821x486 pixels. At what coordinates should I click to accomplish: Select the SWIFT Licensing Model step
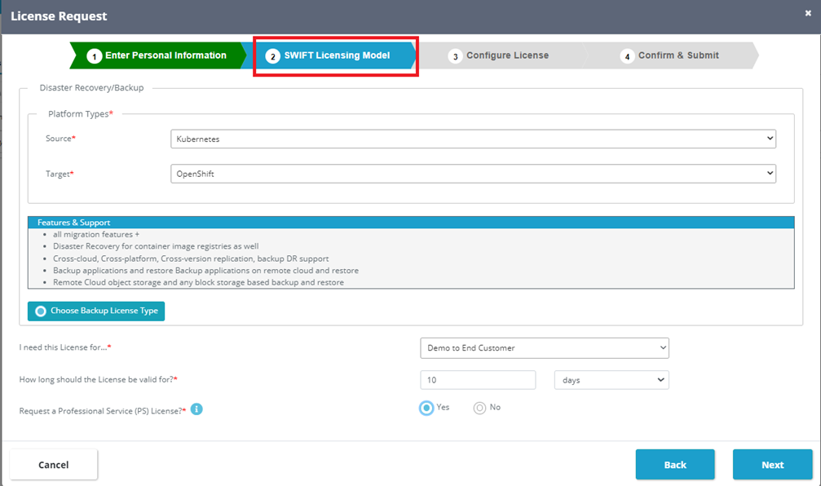click(x=336, y=55)
